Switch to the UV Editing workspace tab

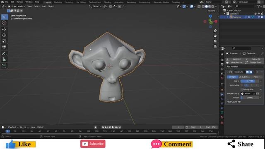(x=81, y=2)
